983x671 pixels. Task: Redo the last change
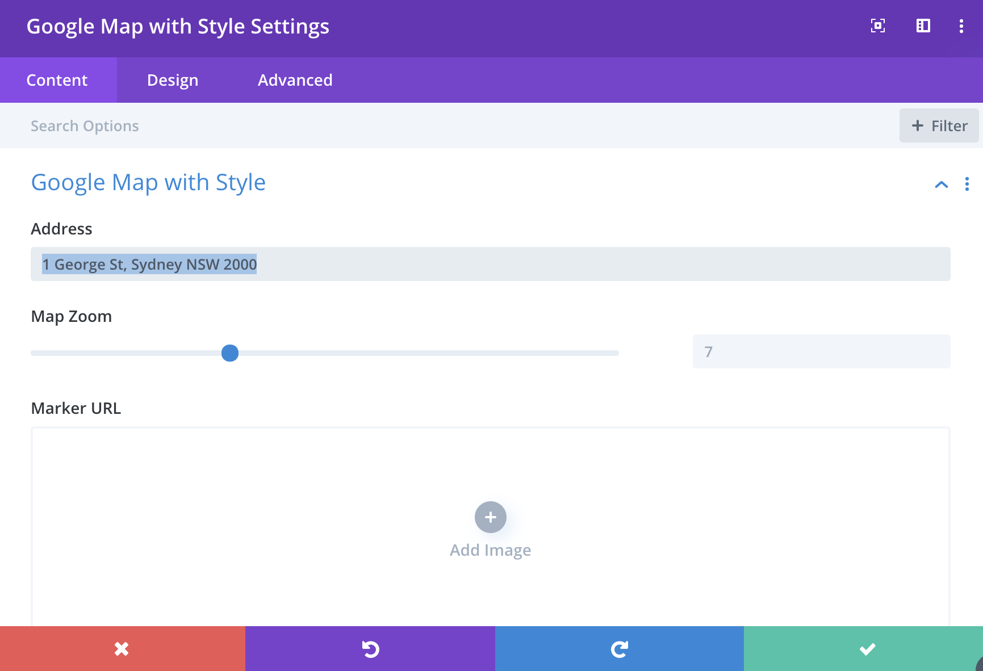pyautogui.click(x=619, y=648)
